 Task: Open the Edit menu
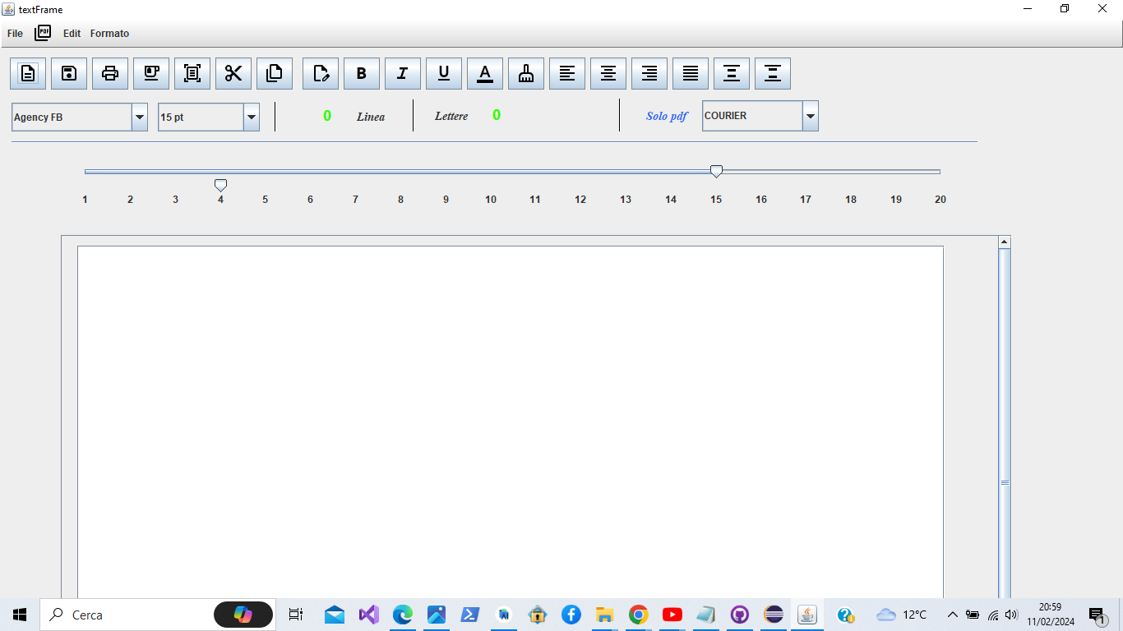click(71, 34)
